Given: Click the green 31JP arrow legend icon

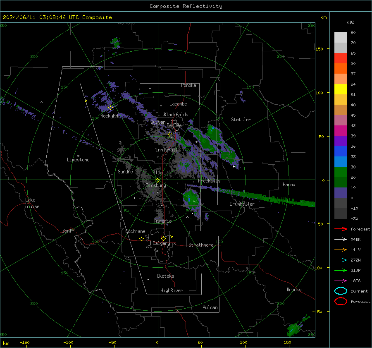Looking at the screenshot, I should (341, 270).
